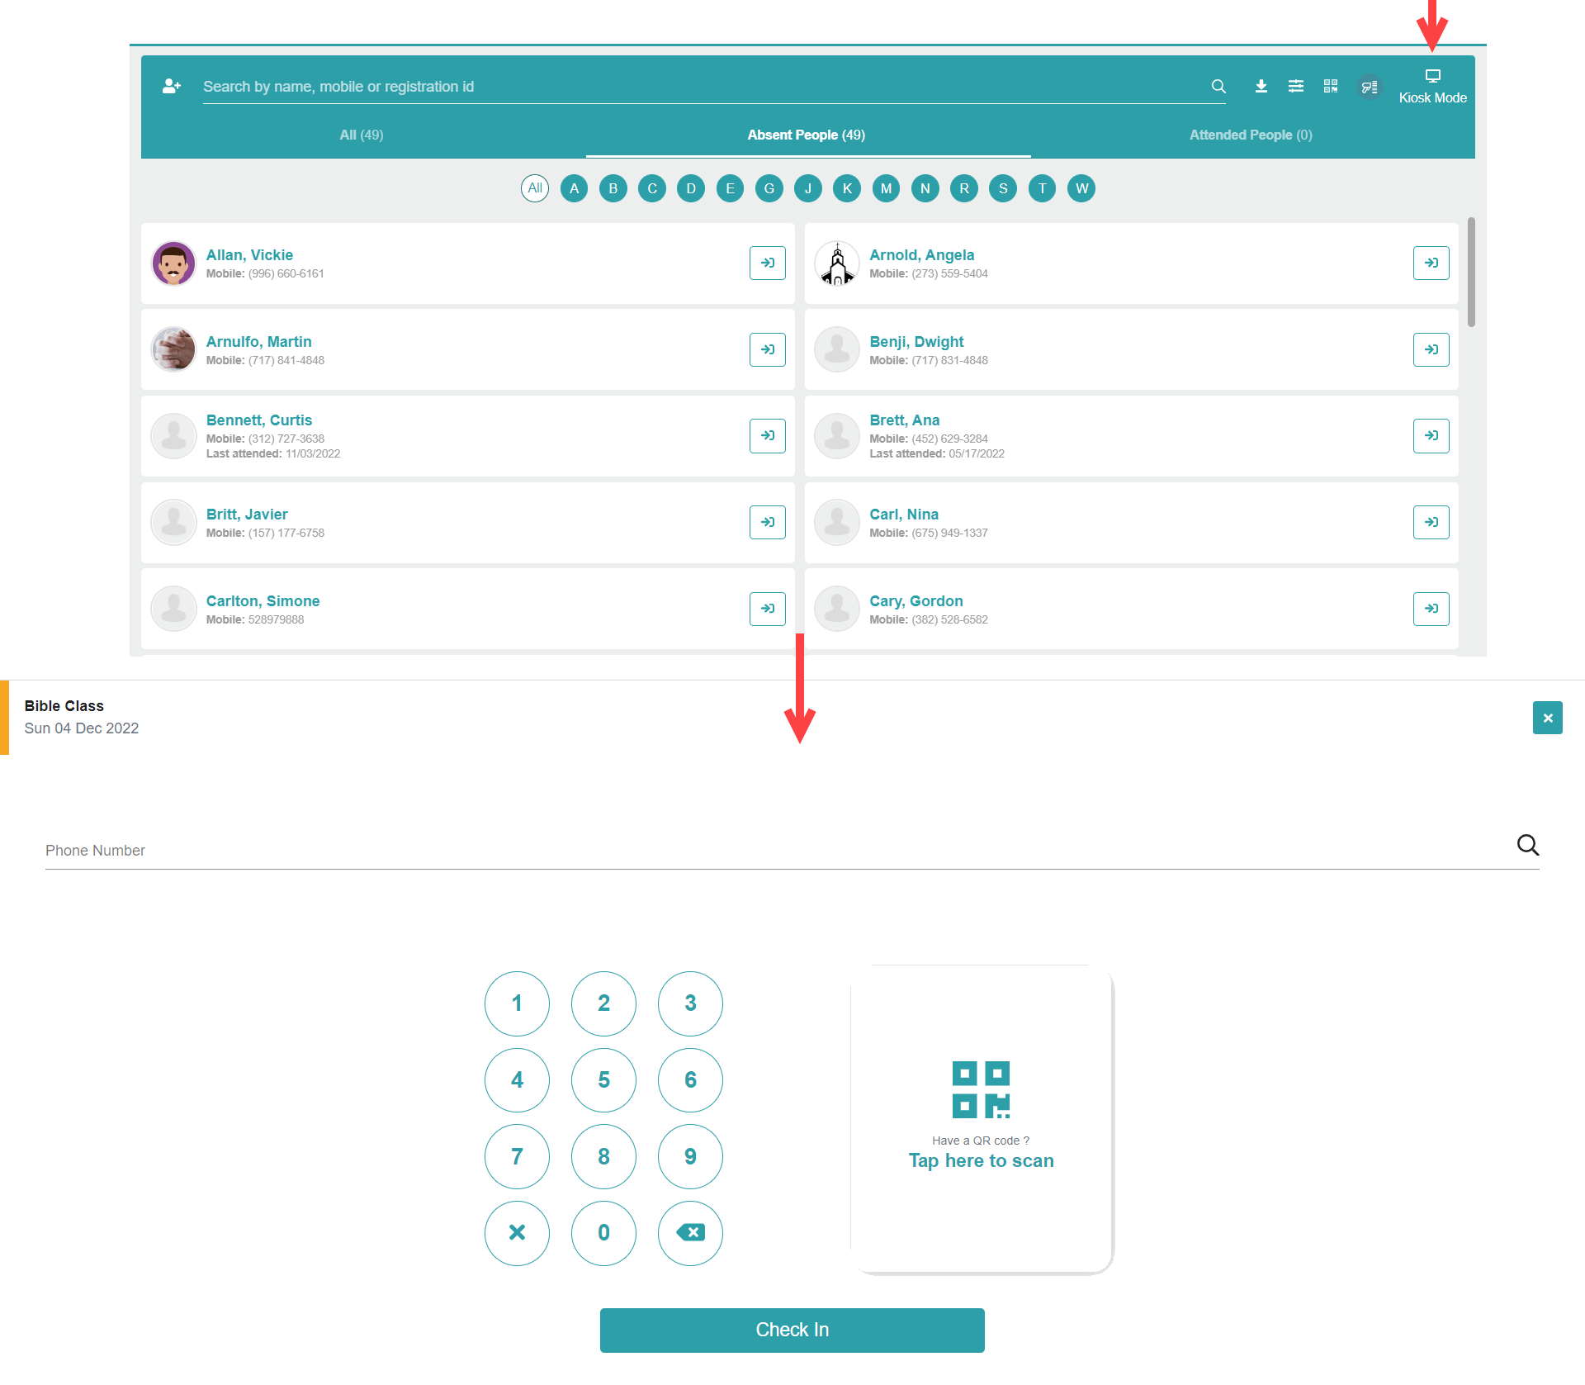Tap keypad digit 6
1585x1385 pixels.
(690, 1080)
